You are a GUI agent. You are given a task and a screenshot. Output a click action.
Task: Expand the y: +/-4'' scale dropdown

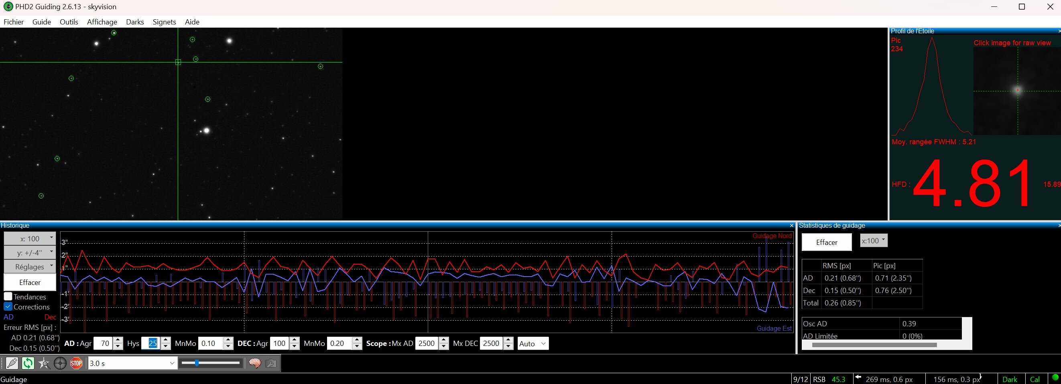[30, 252]
